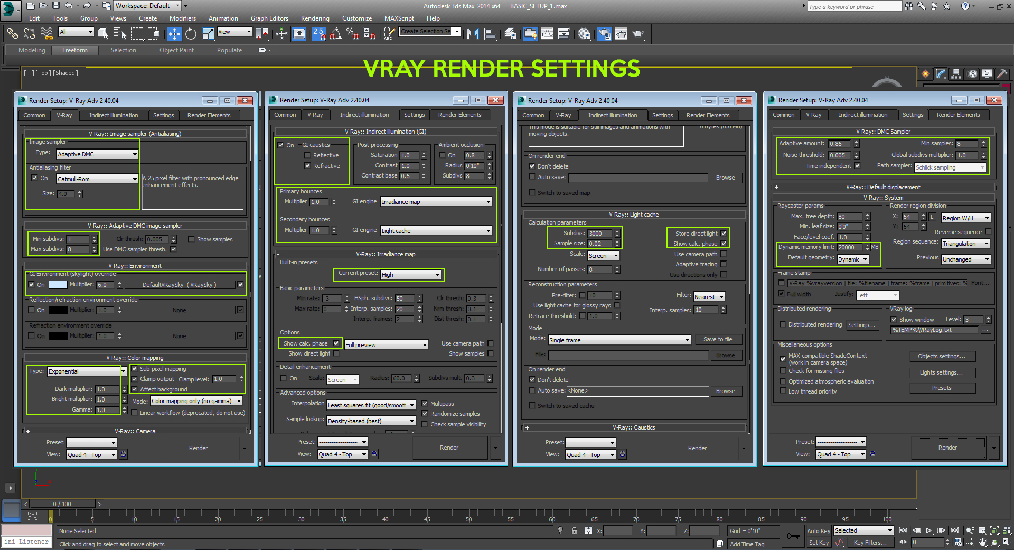Screen dimensions: 1014x550
Task: Open the Catmull-Rom antialiasing filter dropdown
Action: 98,179
